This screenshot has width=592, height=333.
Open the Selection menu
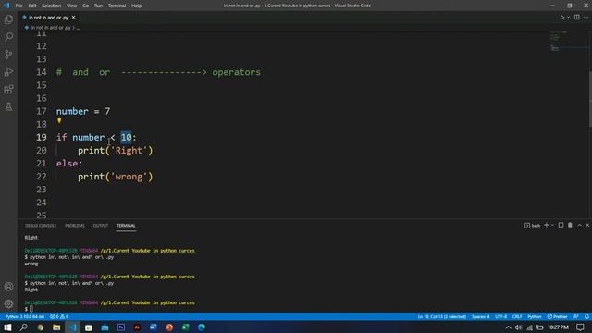coord(52,6)
